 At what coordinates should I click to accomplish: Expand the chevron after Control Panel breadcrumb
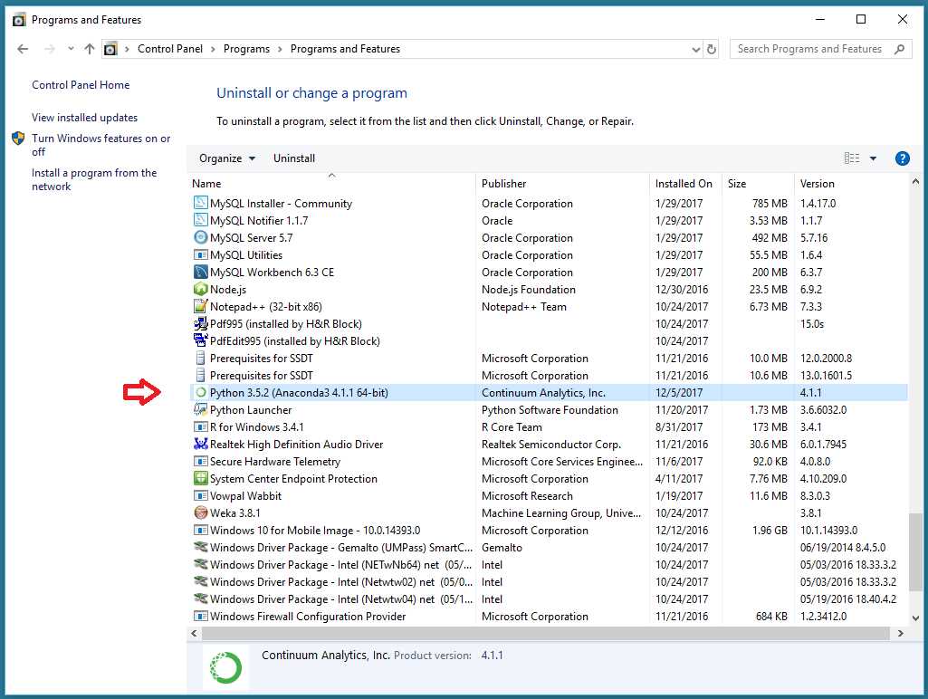coord(213,49)
